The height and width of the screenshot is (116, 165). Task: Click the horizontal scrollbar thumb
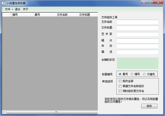click(52, 112)
